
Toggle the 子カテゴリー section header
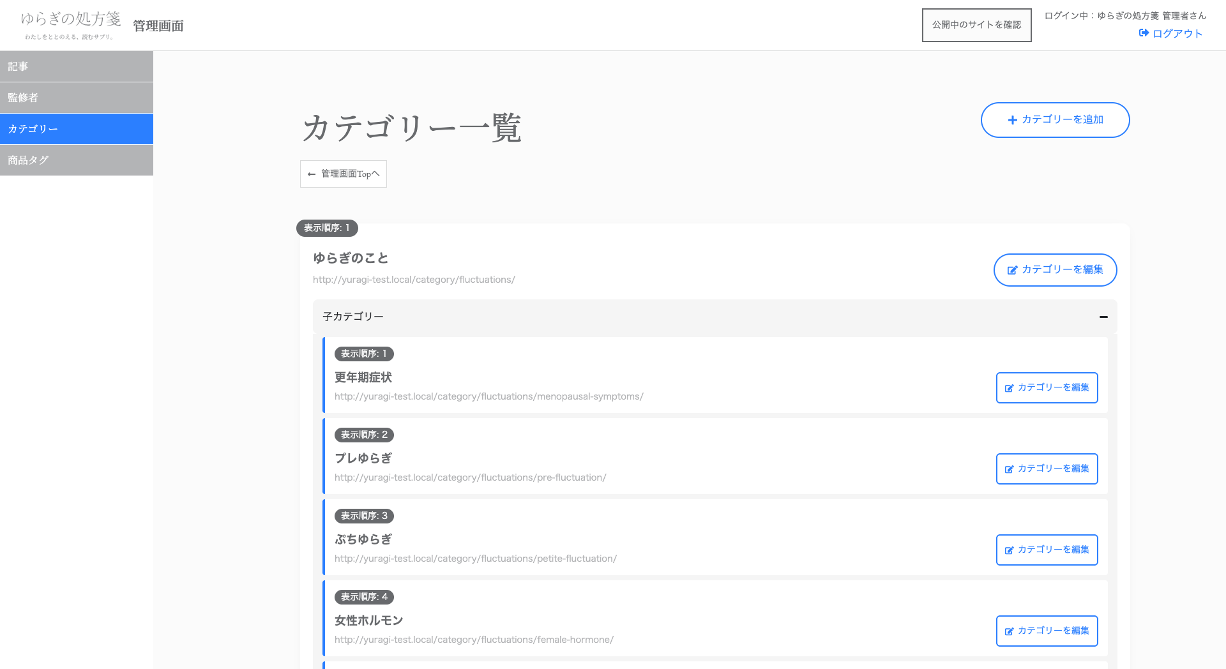point(702,317)
